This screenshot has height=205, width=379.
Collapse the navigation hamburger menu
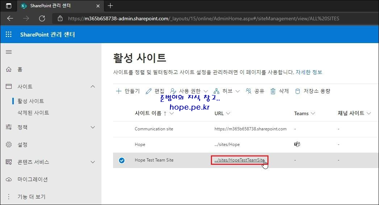[9, 52]
